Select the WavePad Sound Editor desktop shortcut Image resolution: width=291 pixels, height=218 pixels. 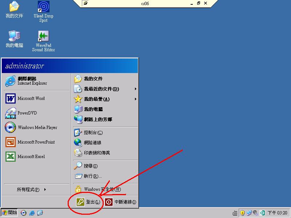[x=43, y=41]
